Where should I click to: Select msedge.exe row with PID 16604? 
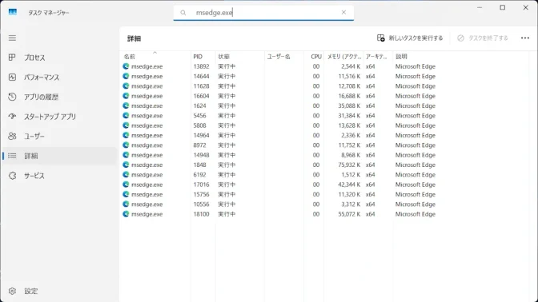[324, 96]
